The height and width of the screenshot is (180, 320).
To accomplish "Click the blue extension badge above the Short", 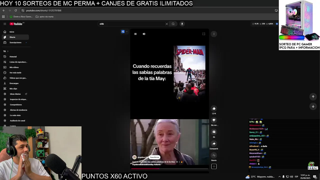I will pos(123,32).
